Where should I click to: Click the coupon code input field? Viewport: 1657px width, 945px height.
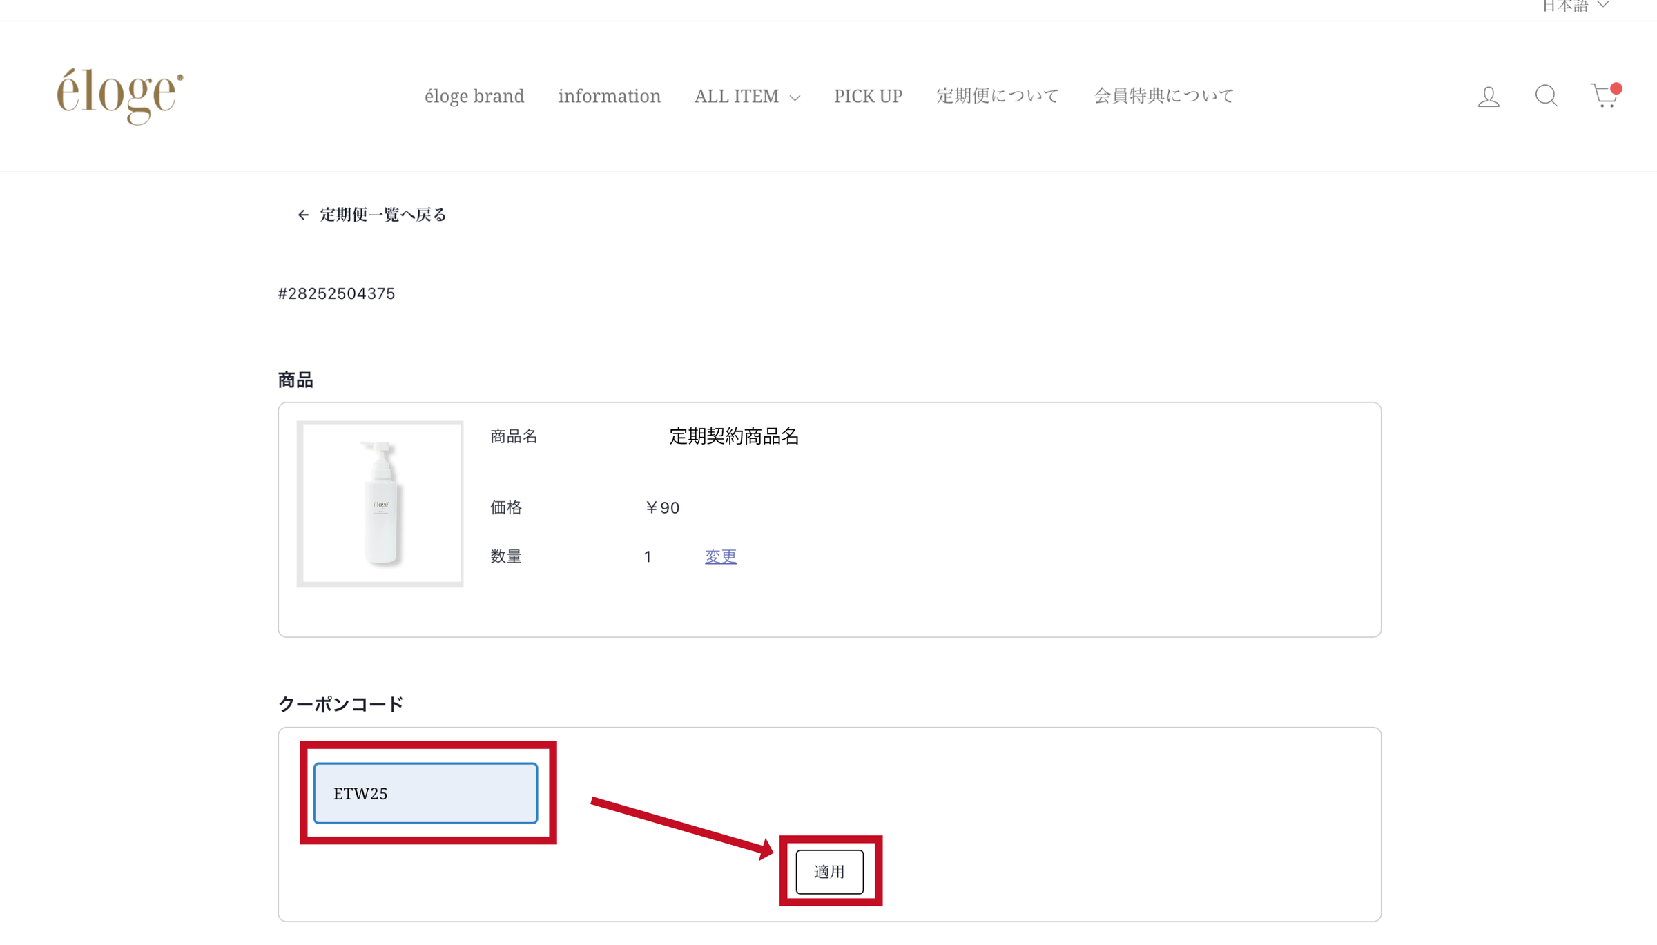point(425,793)
